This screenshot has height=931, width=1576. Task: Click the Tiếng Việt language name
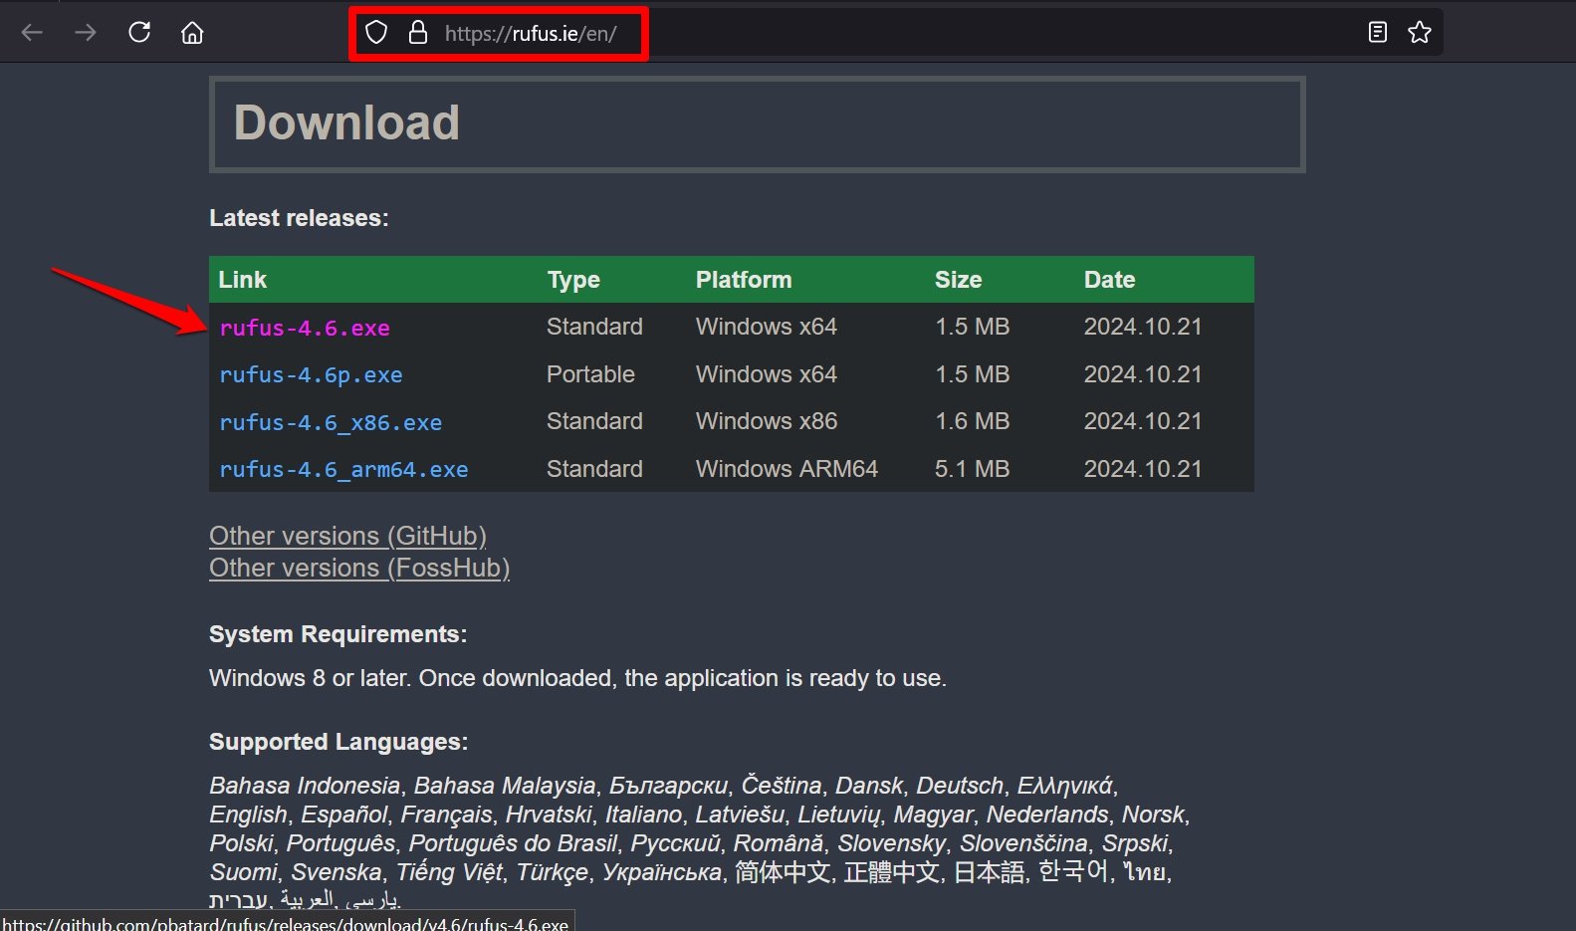point(449,872)
